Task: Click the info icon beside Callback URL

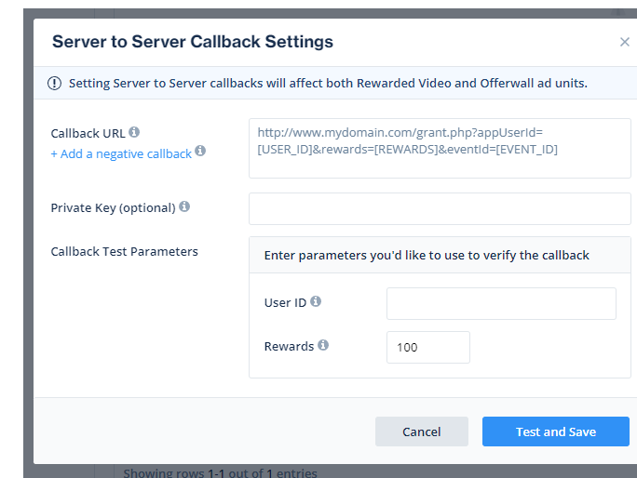Action: coord(134,132)
